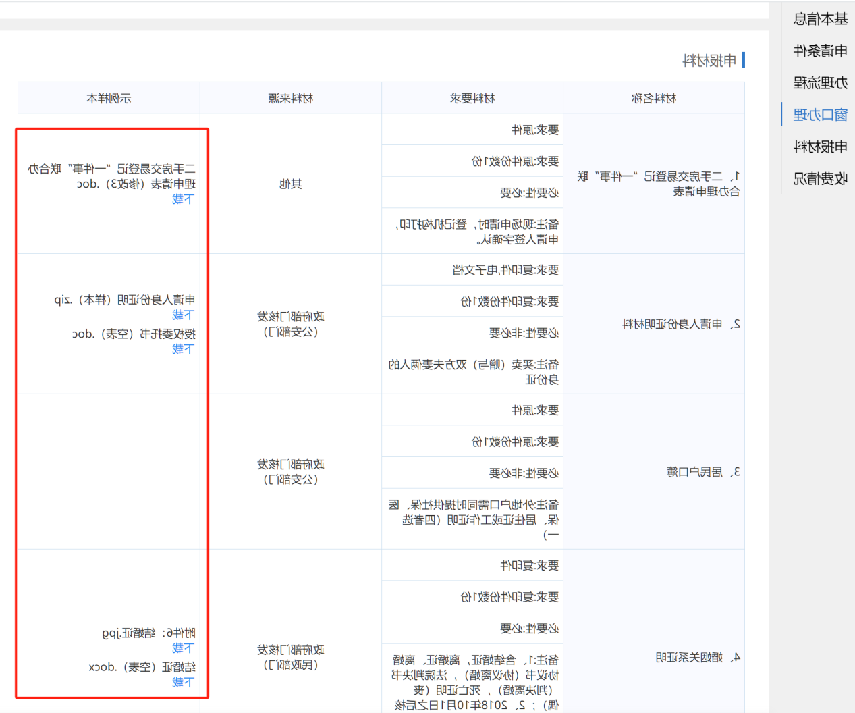Click the 材料名称 column header
This screenshot has width=855, height=713.
654,99
